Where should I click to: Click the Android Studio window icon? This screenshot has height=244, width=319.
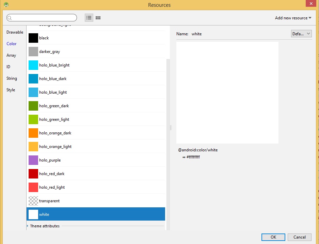[6, 5]
